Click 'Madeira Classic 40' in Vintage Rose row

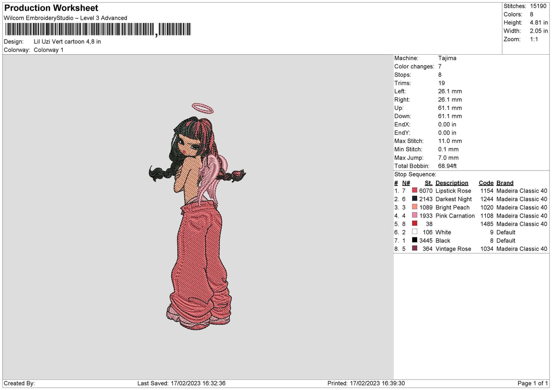522,248
